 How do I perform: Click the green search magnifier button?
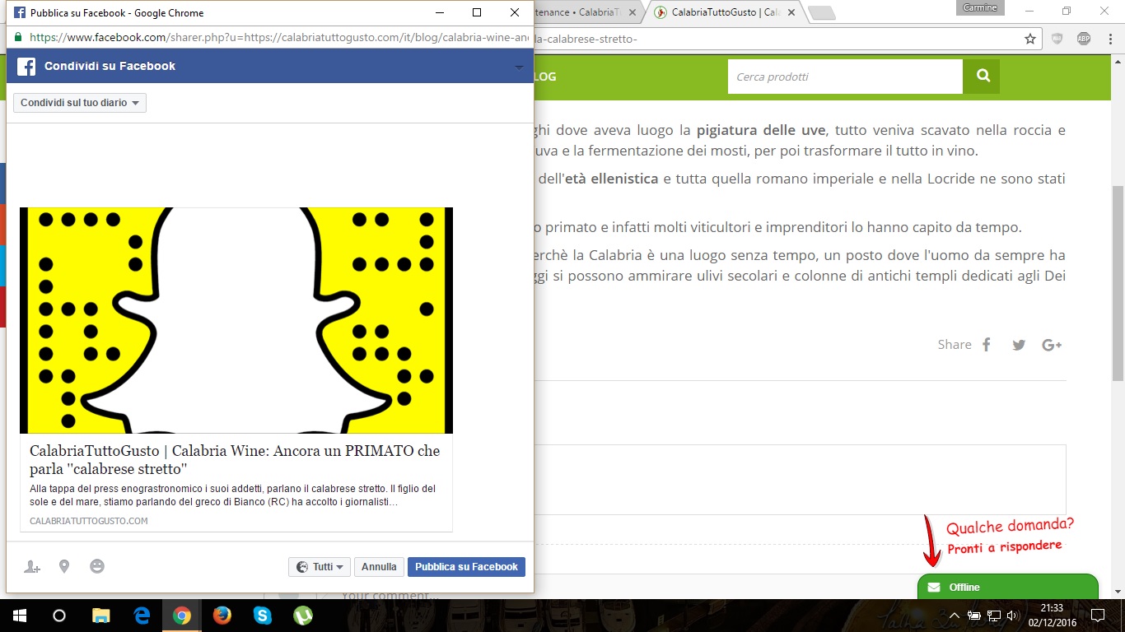[x=982, y=77]
